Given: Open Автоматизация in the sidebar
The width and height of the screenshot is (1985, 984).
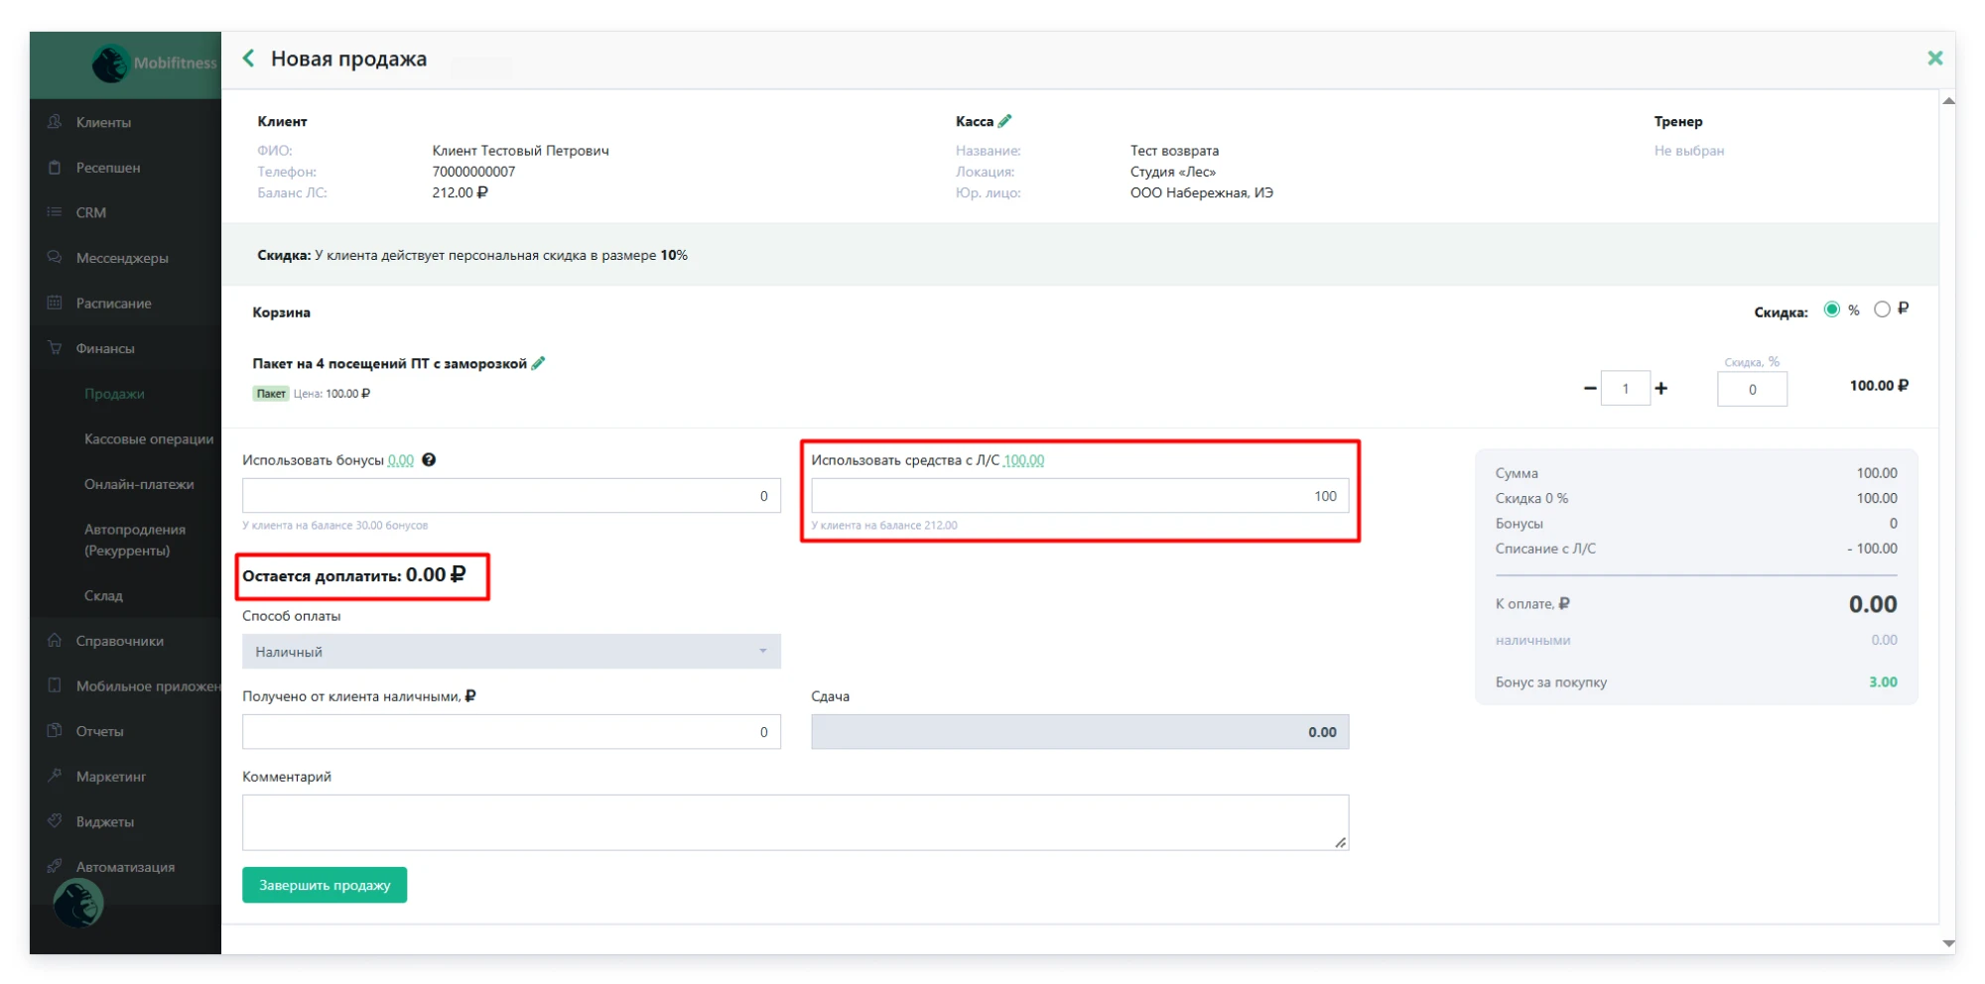Looking at the screenshot, I should click(x=125, y=867).
